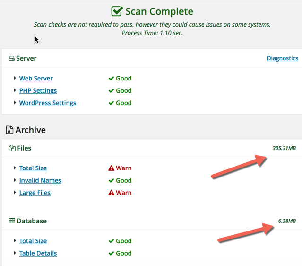Image resolution: width=302 pixels, height=266 pixels.
Task: Expand the Invalid Names arrow
Action: (x=15, y=180)
